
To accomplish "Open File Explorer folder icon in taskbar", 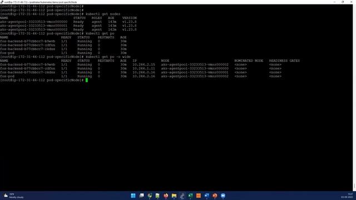I will click(x=174, y=196).
